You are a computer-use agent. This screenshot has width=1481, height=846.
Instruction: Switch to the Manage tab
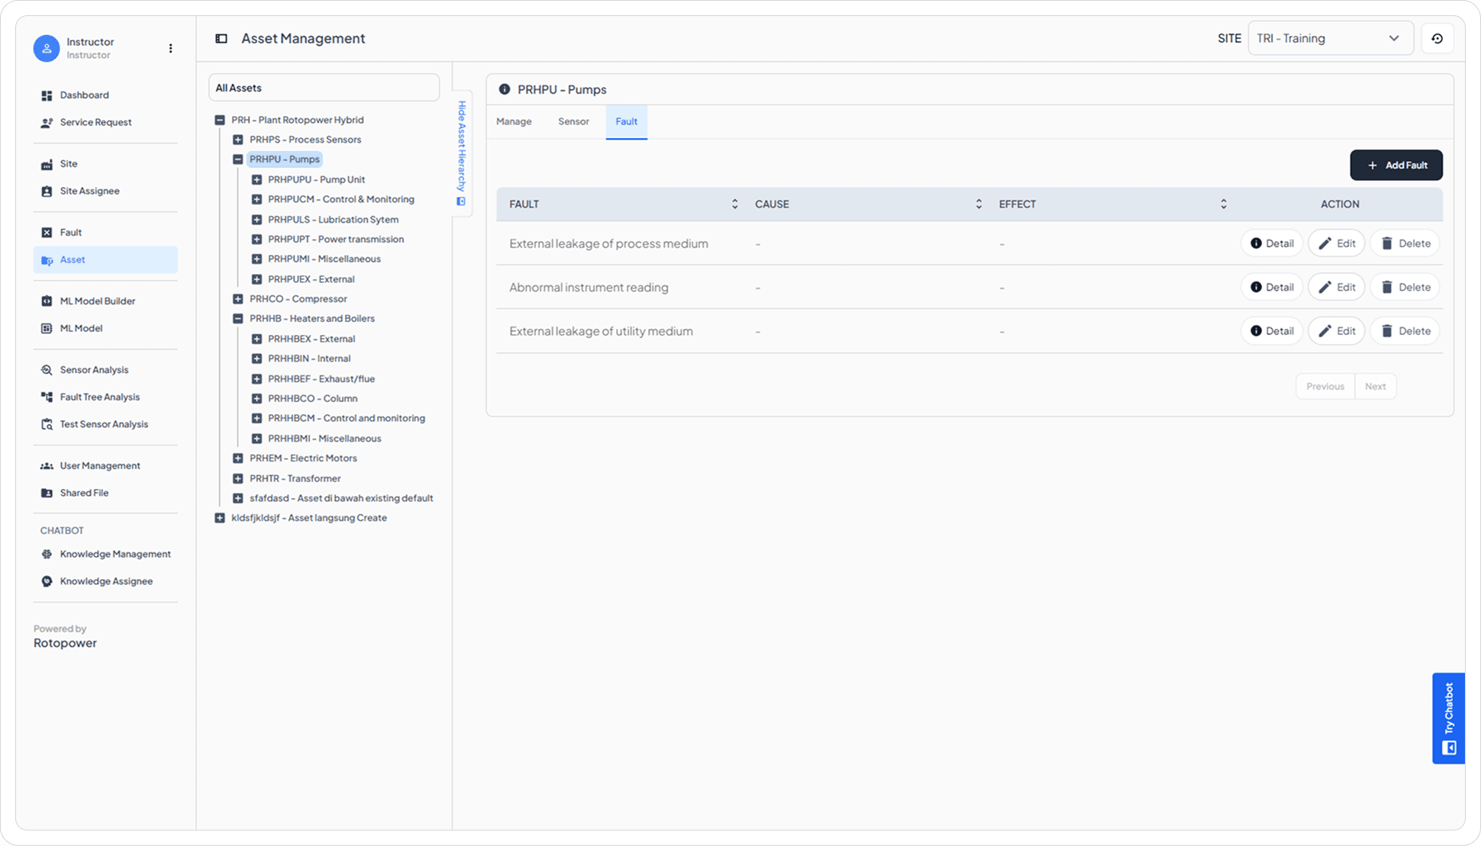(514, 121)
